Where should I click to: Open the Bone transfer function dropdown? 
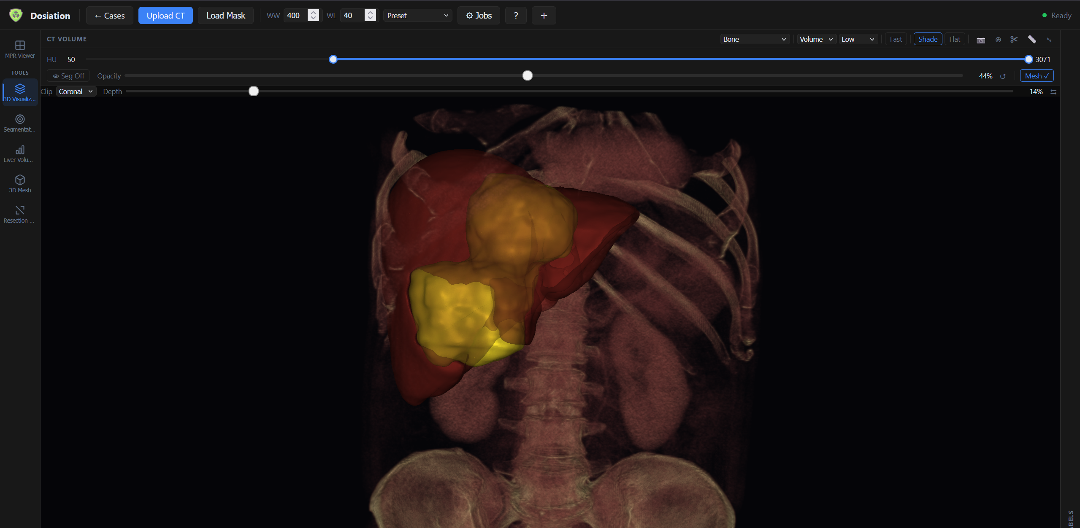point(755,39)
